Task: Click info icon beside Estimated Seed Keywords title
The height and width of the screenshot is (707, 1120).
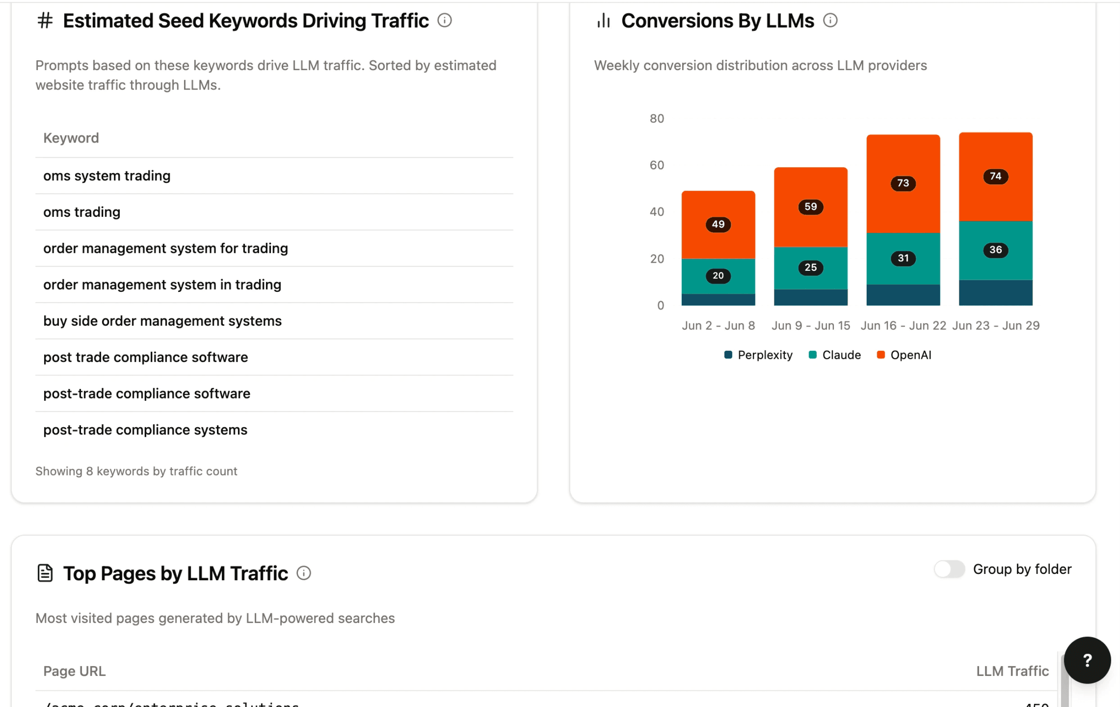Action: coord(444,20)
